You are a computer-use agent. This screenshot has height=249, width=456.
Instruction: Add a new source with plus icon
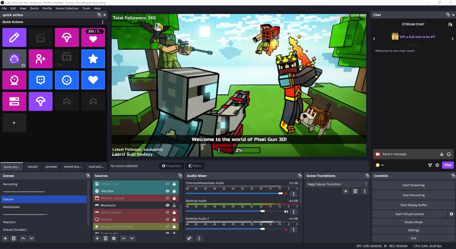(97, 238)
